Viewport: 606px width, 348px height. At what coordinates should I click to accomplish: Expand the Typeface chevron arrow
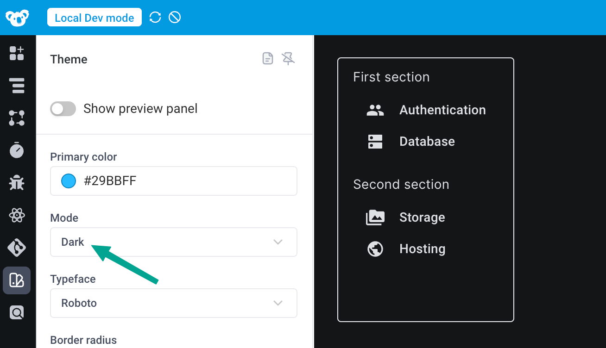[x=278, y=303]
